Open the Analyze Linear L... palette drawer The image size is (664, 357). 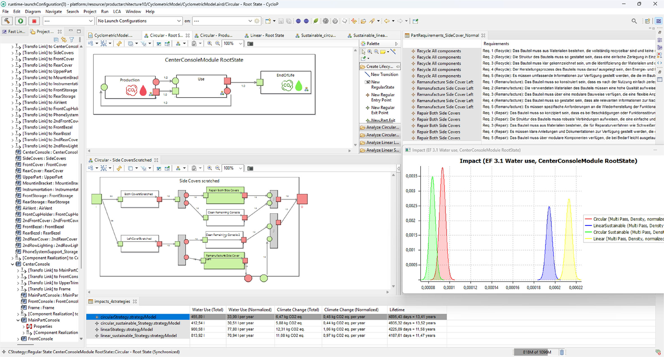(x=382, y=143)
